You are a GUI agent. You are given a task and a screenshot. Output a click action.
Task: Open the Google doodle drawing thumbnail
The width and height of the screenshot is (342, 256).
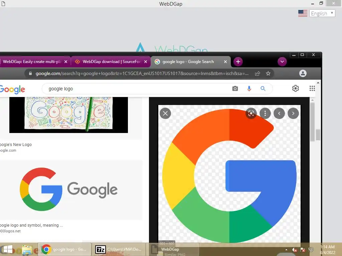[x=68, y=115]
